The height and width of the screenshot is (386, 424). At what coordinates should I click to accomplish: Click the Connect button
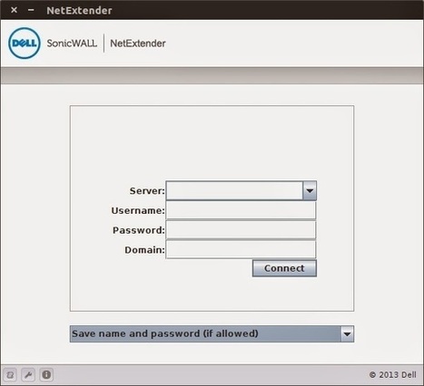pos(284,268)
